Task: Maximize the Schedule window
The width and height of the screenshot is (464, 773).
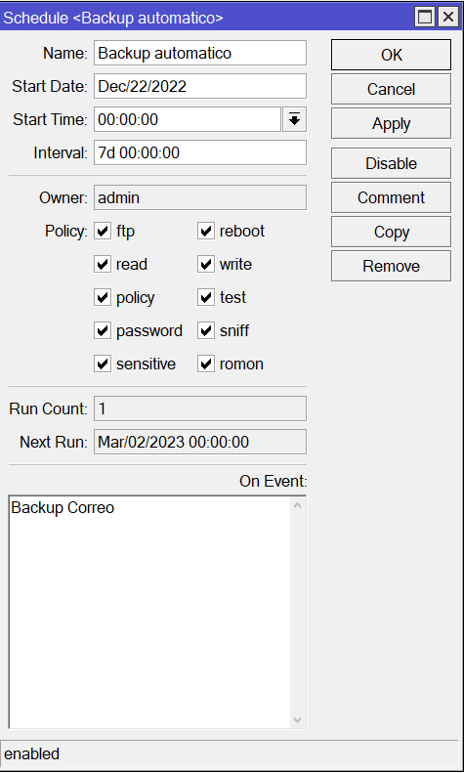Action: 425,17
